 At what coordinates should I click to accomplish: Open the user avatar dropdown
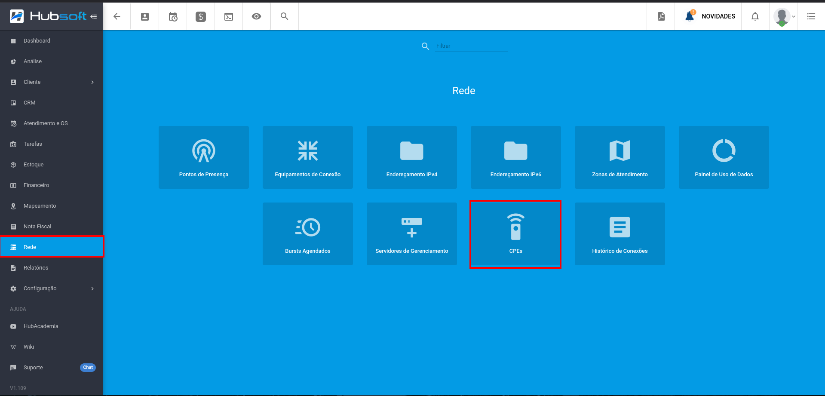point(784,16)
